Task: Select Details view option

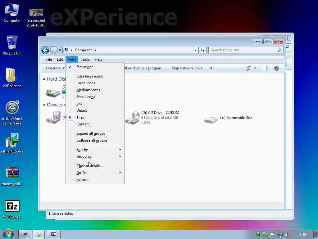Action: pyautogui.click(x=95, y=110)
